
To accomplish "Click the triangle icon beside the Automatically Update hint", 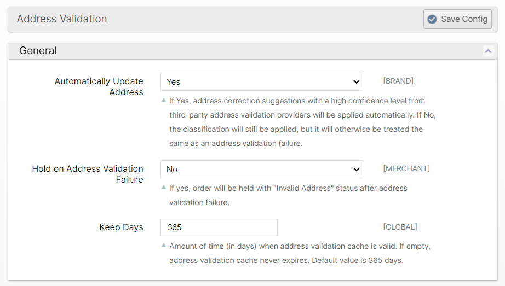I will 164,101.
